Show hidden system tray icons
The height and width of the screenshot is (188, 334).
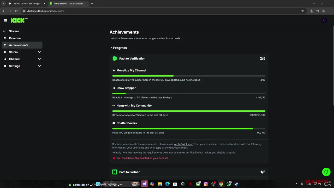296,184
